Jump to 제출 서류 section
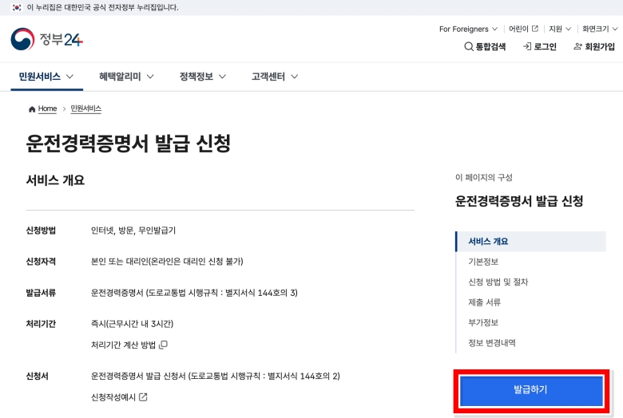Viewport: 623px width, 418px height. click(484, 302)
